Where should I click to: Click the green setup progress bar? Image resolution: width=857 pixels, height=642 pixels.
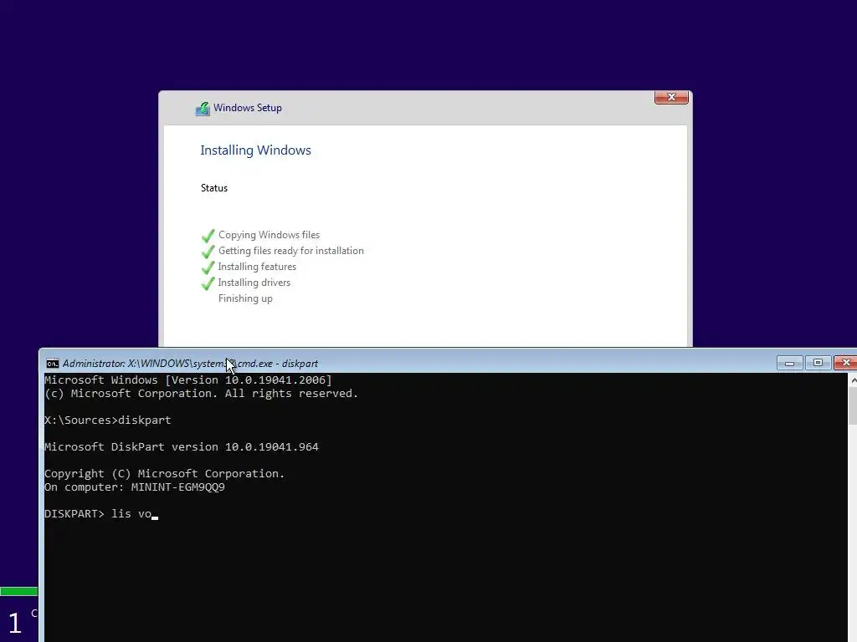coord(19,591)
